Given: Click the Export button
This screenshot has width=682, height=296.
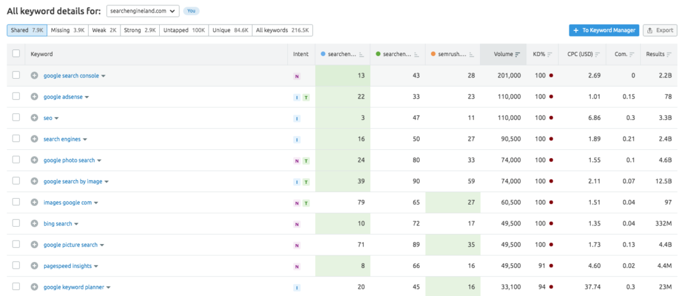Looking at the screenshot, I should [x=660, y=30].
